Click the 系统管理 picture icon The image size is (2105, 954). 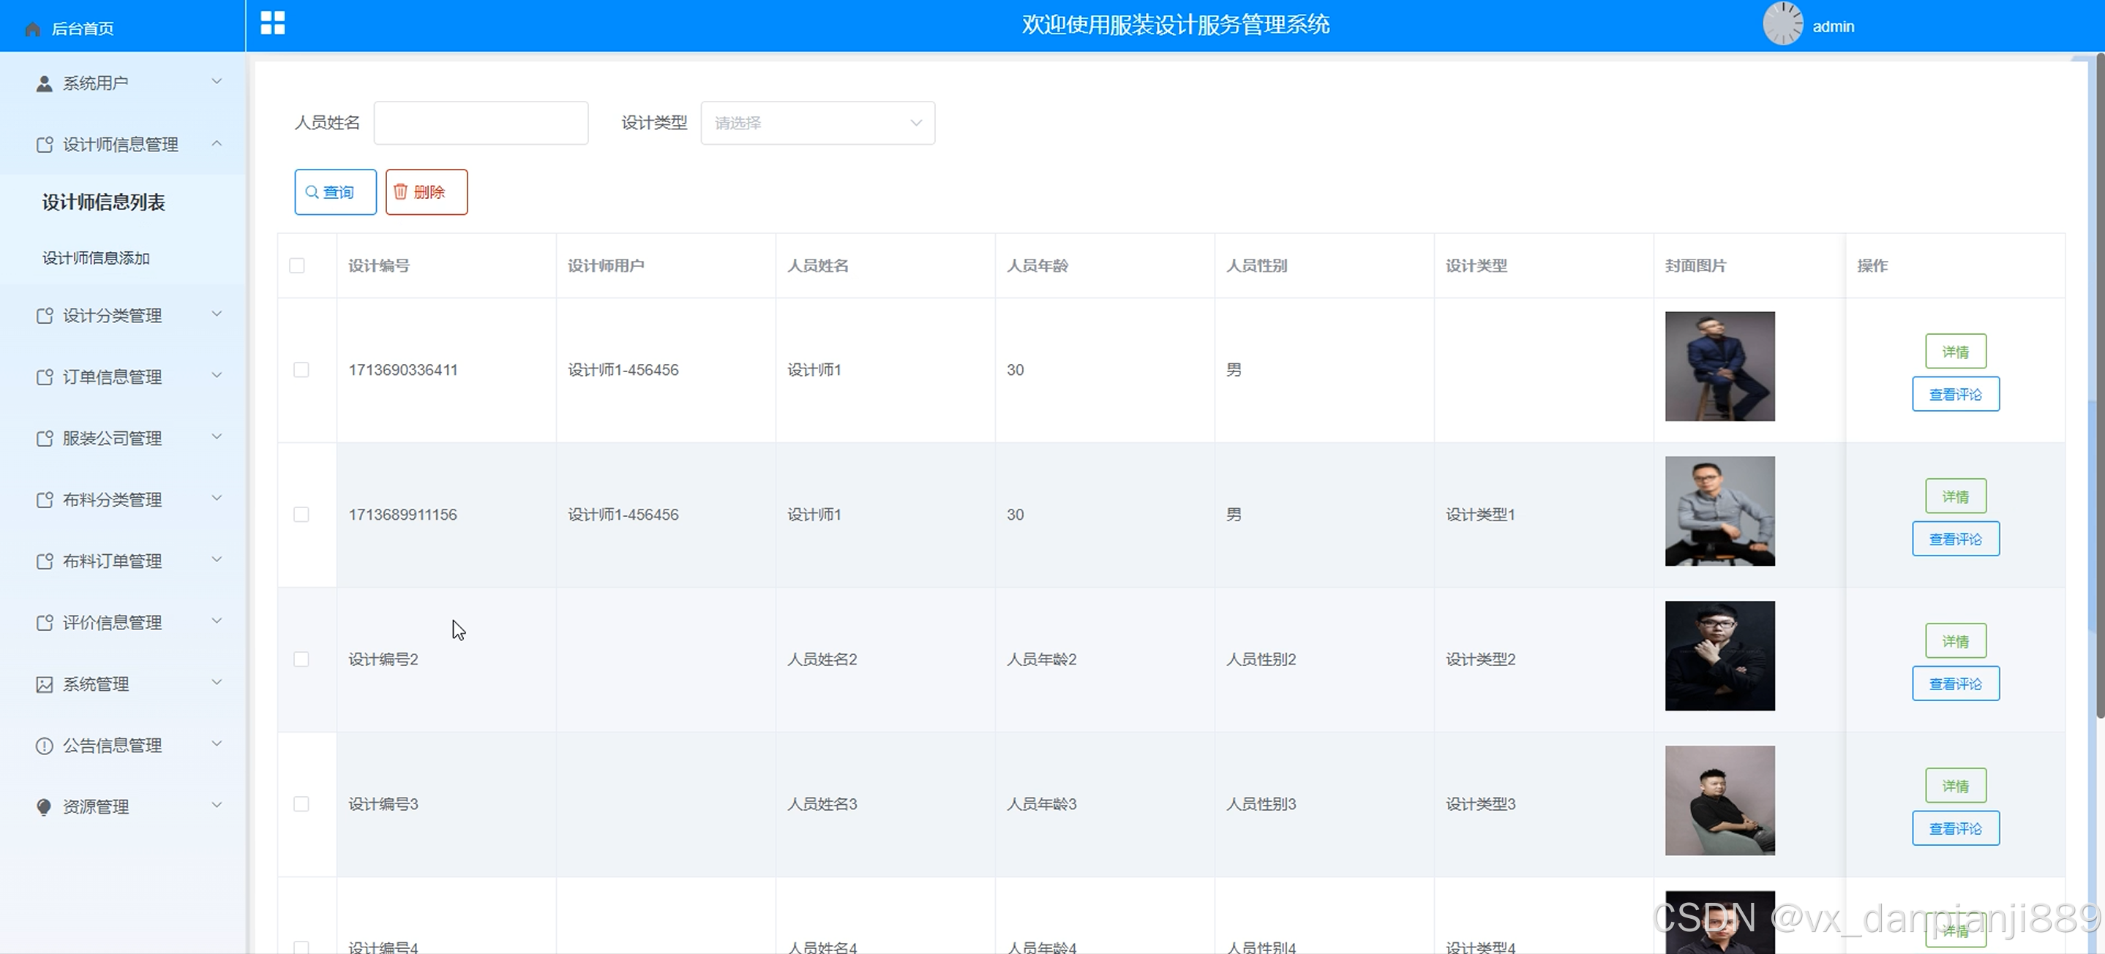pyautogui.click(x=44, y=684)
